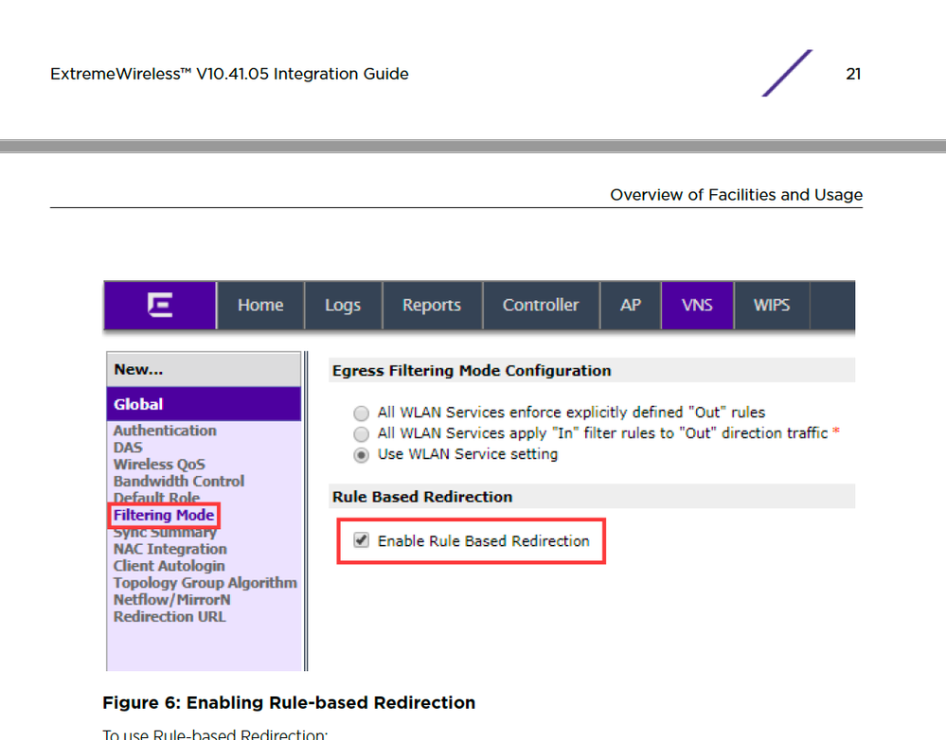
Task: Open Bandwidth Control settings
Action: click(x=179, y=482)
